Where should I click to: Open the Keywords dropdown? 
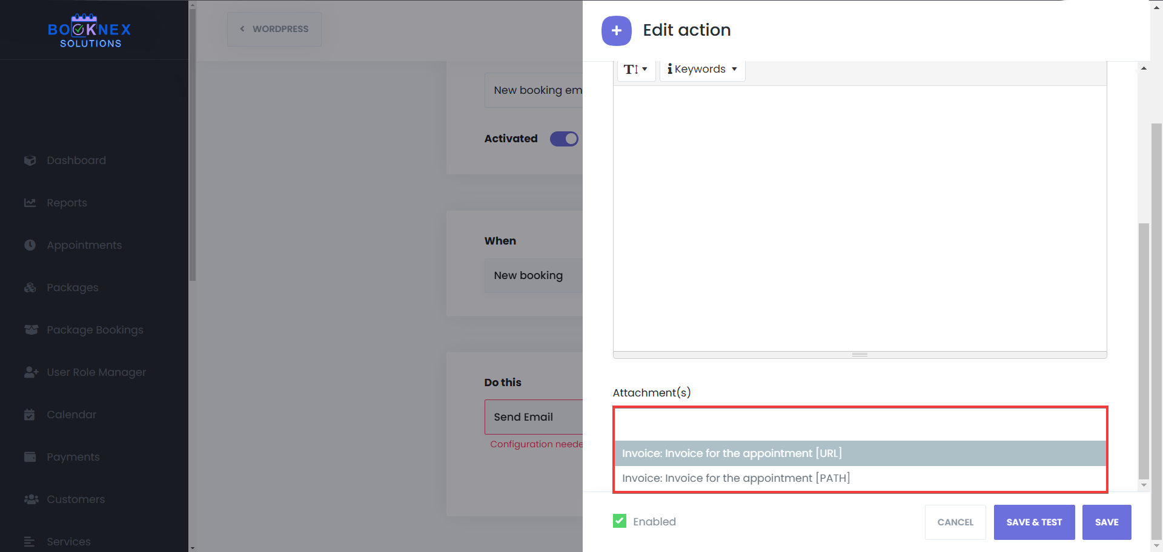point(702,69)
